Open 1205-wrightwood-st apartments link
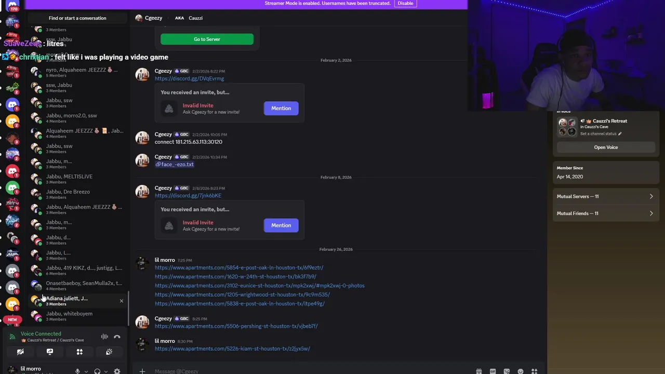665x374 pixels. click(x=242, y=295)
